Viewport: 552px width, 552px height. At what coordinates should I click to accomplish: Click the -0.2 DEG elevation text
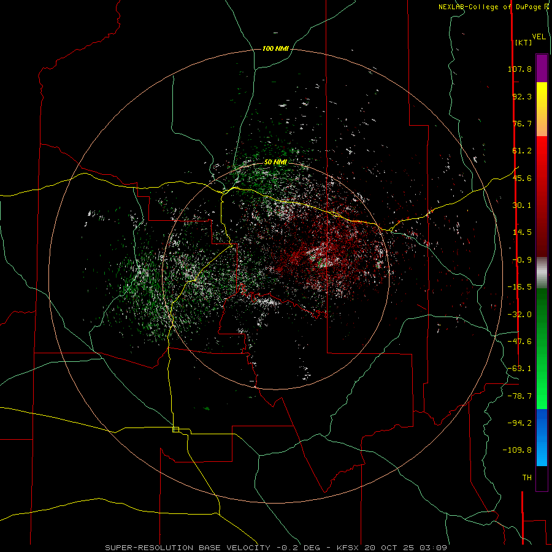click(299, 548)
